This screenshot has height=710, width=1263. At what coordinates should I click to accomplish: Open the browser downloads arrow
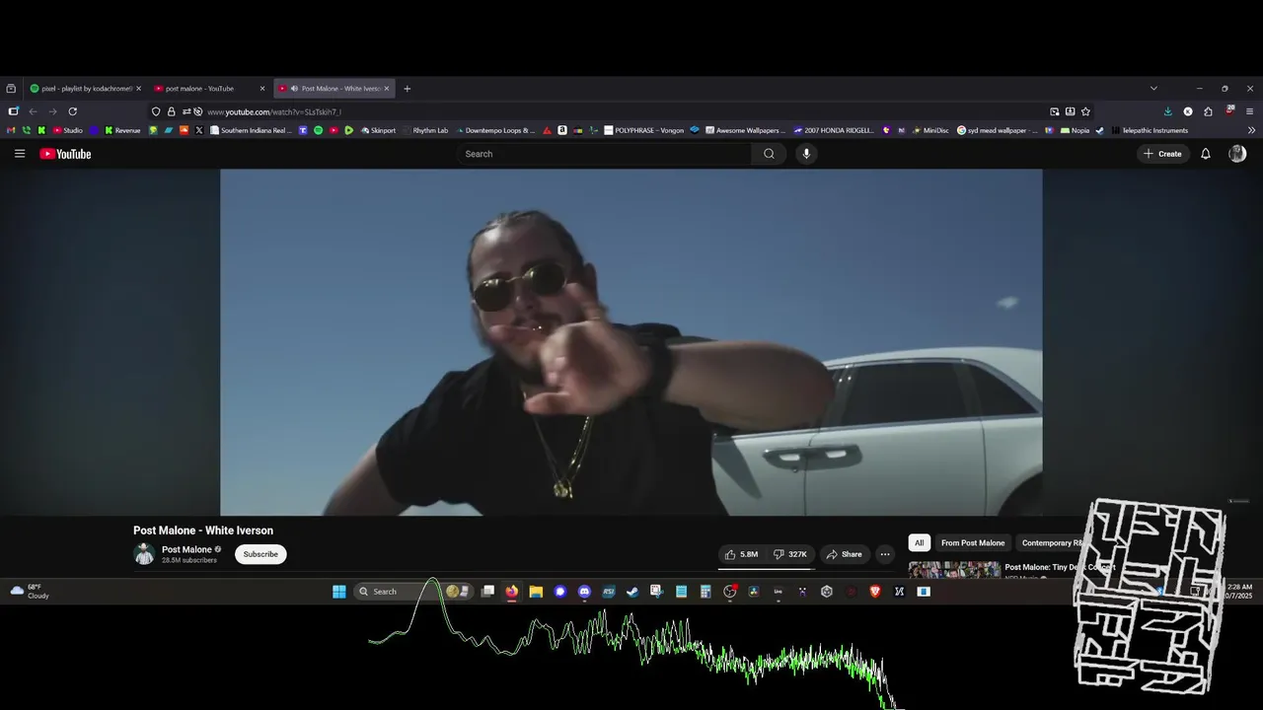(1167, 111)
